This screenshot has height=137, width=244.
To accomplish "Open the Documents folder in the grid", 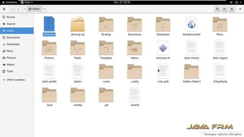I will [135, 24].
